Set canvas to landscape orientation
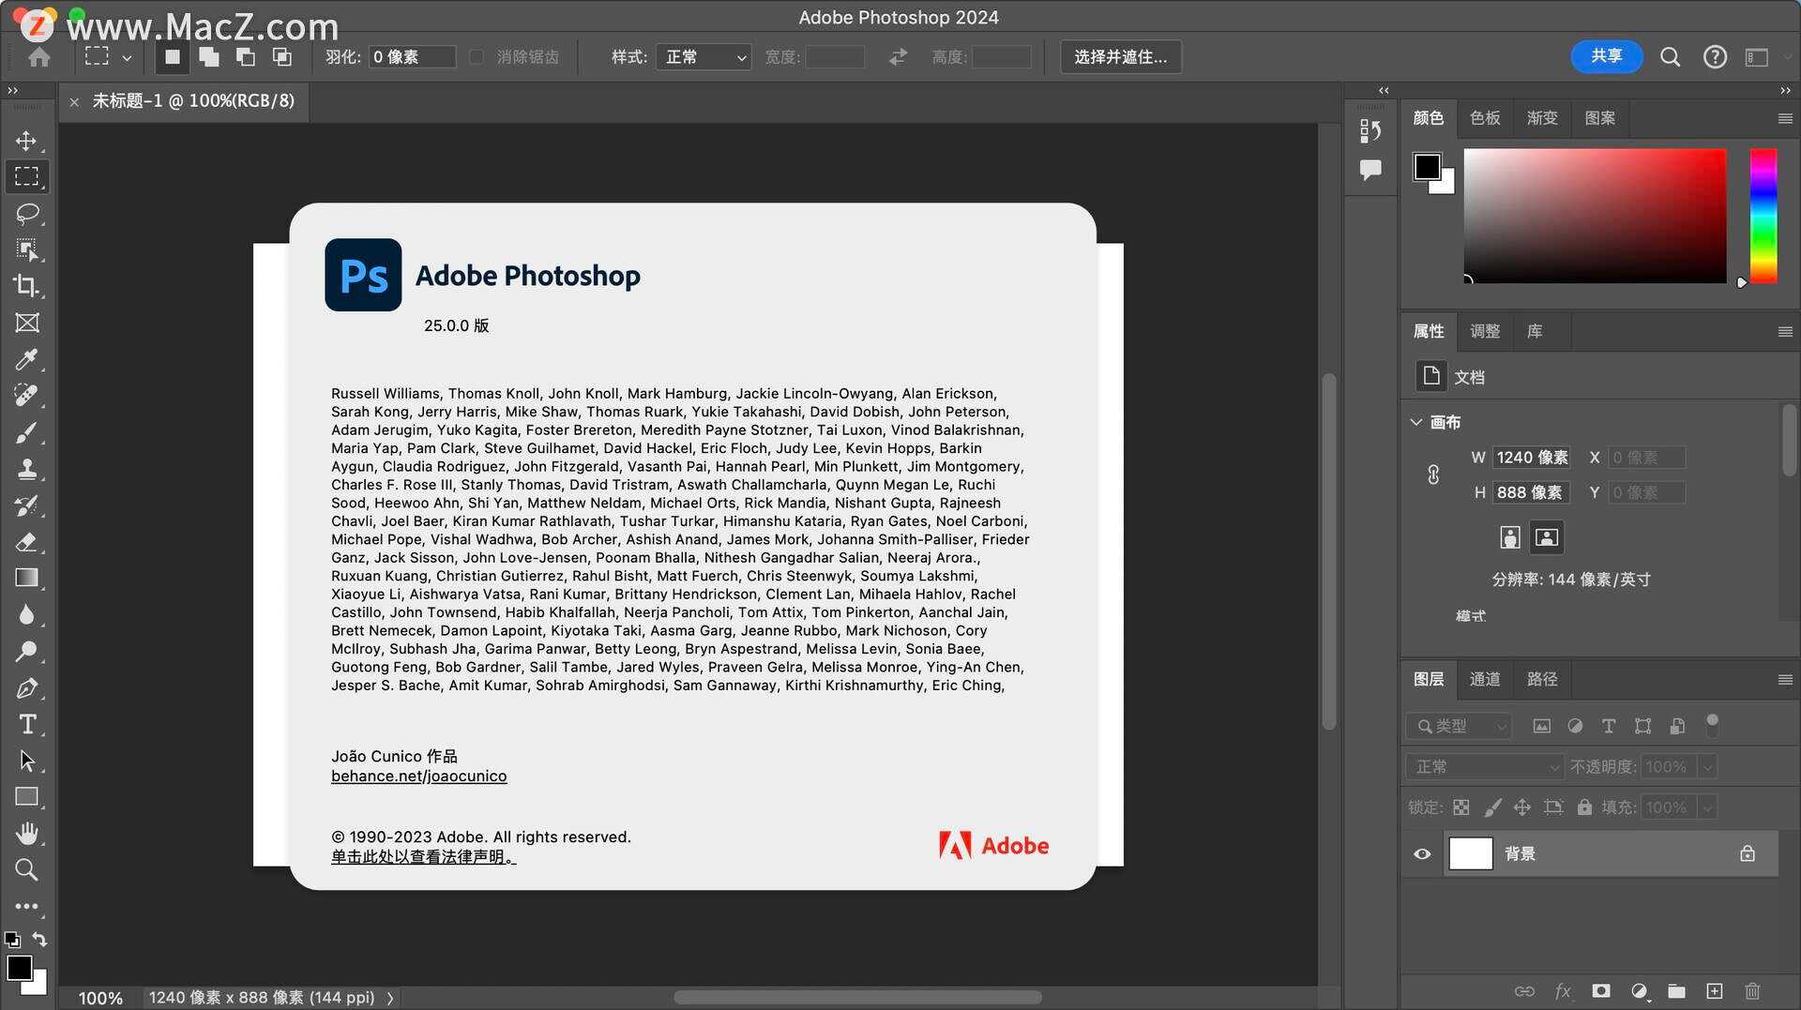 pyautogui.click(x=1547, y=537)
